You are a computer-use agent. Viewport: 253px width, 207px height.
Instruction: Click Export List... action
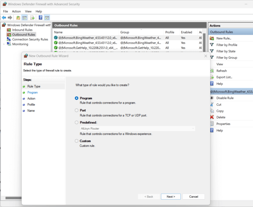coord(224,77)
